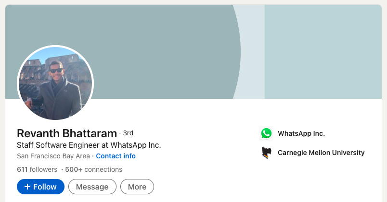Image resolution: width=387 pixels, height=202 pixels.
Task: Click the 3rd degree connection badge
Action: (128, 133)
